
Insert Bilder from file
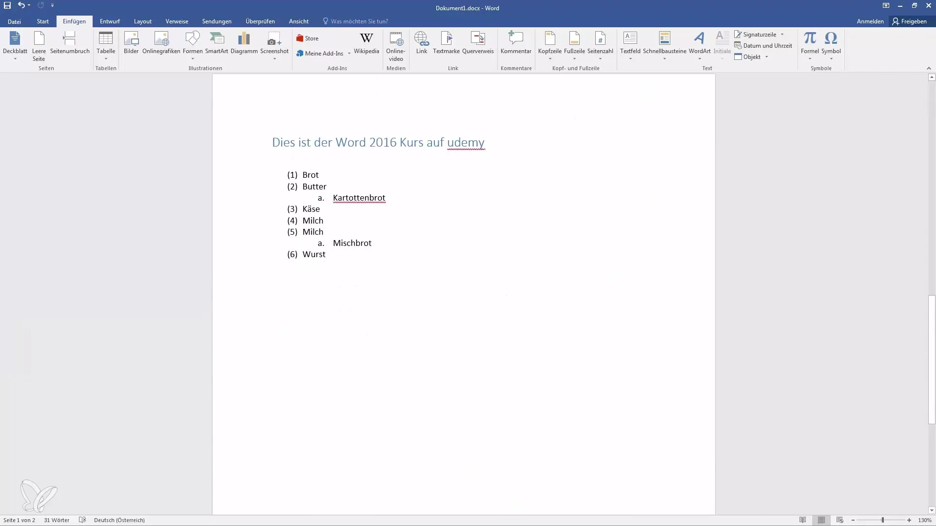coord(131,43)
